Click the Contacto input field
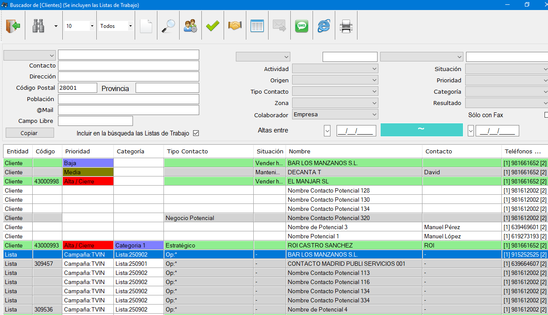Image resolution: width=548 pixels, height=315 pixels. point(129,65)
